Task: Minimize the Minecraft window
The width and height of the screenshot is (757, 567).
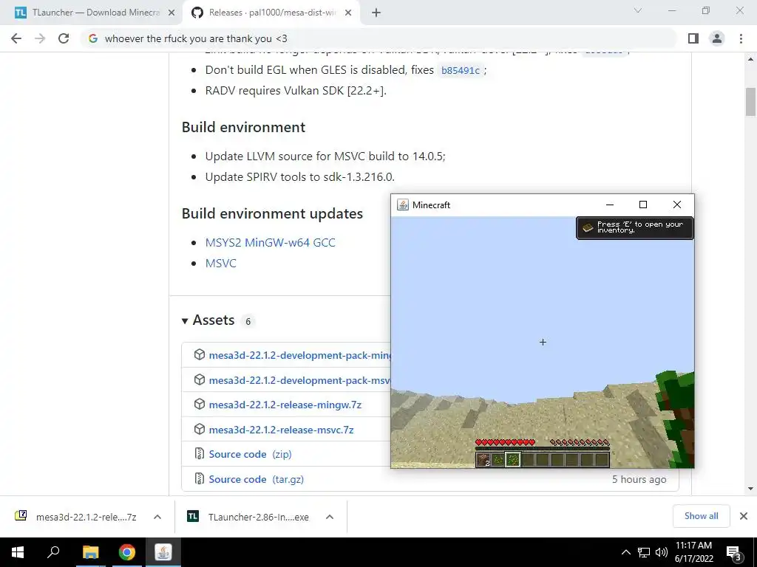Action: point(610,205)
